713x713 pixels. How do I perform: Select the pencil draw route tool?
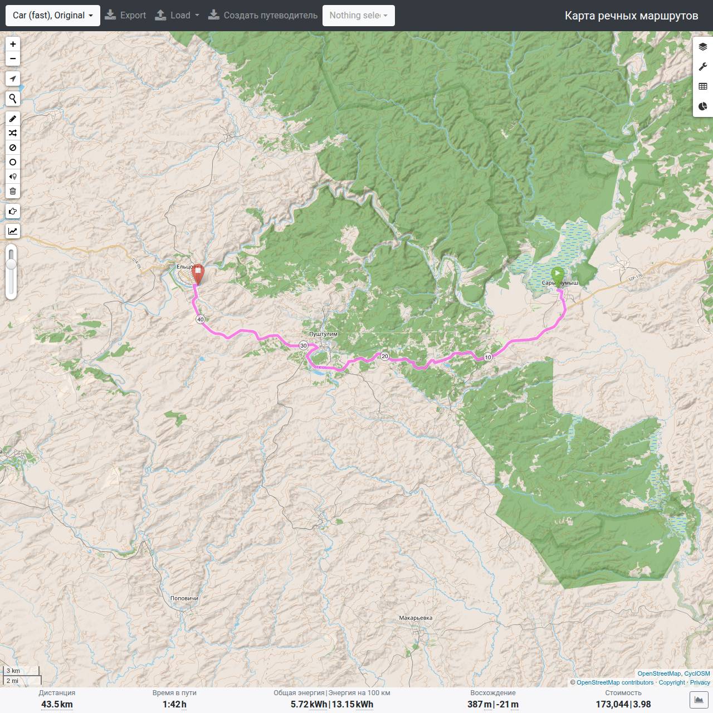13,119
